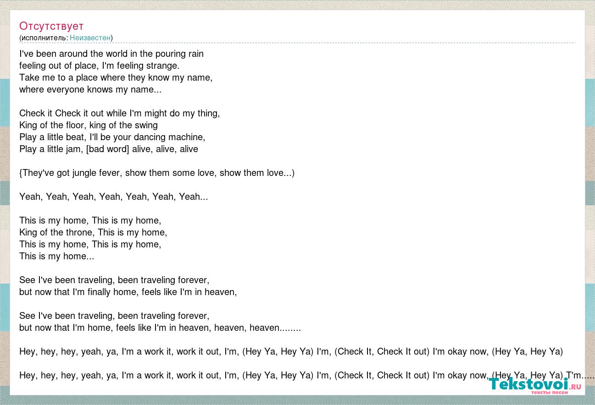The height and width of the screenshot is (405, 595).
Task: Click line "Check it Check it out while I'm might do my thing,"
Action: (x=120, y=113)
